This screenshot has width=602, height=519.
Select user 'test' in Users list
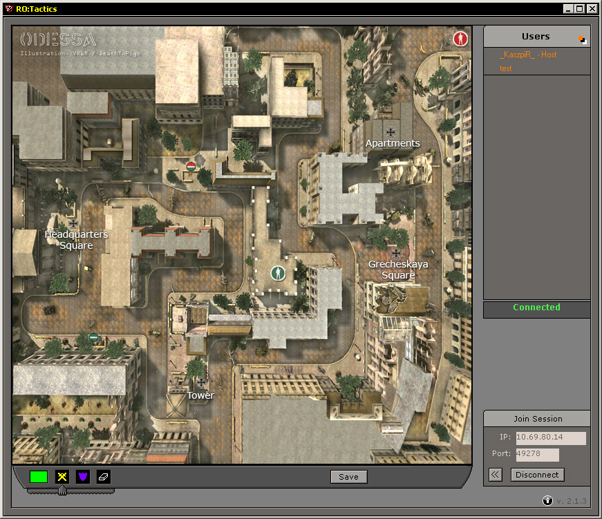pyautogui.click(x=506, y=68)
